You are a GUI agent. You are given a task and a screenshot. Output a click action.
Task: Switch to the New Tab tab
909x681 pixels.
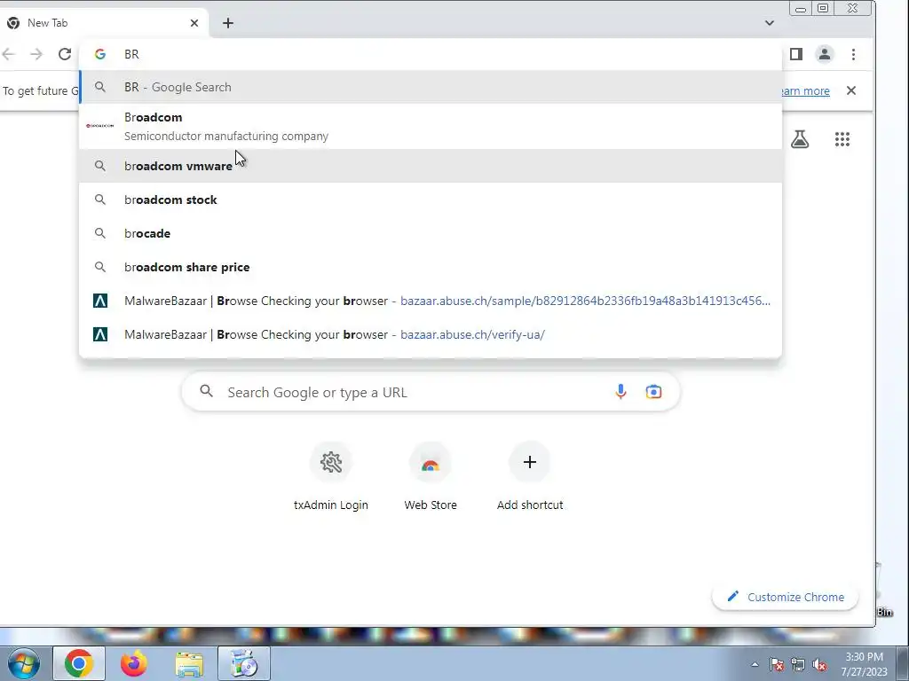[x=105, y=23]
